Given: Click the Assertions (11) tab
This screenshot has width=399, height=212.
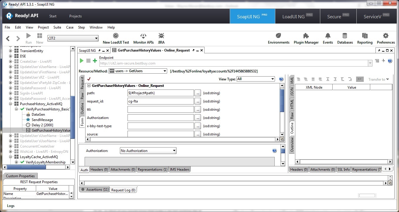Looking at the screenshot, I should click(x=95, y=190).
